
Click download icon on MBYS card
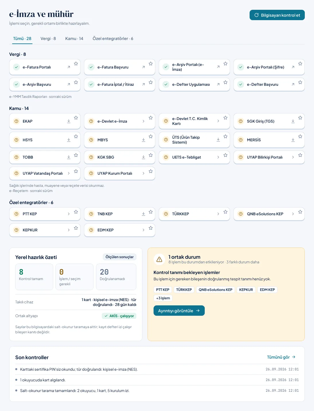point(143,140)
